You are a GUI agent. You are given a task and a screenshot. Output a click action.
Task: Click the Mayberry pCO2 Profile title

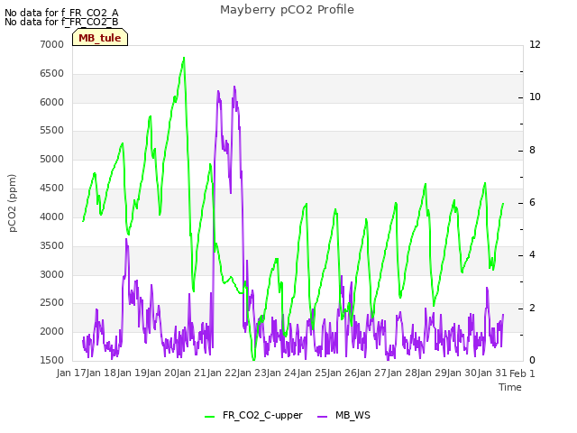tap(287, 10)
